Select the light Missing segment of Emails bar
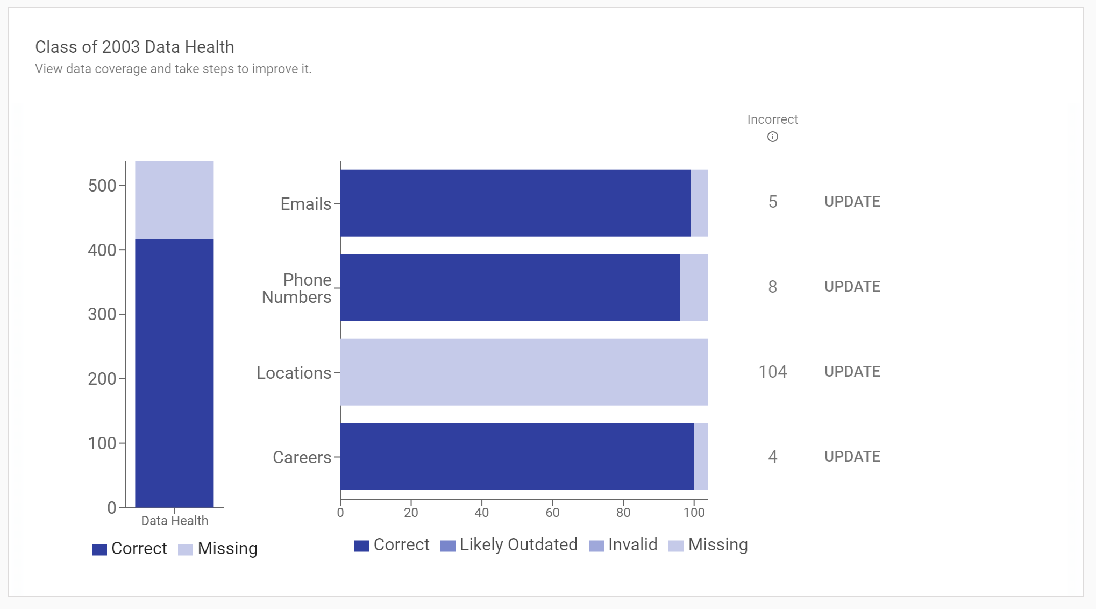The image size is (1096, 609). [699, 203]
